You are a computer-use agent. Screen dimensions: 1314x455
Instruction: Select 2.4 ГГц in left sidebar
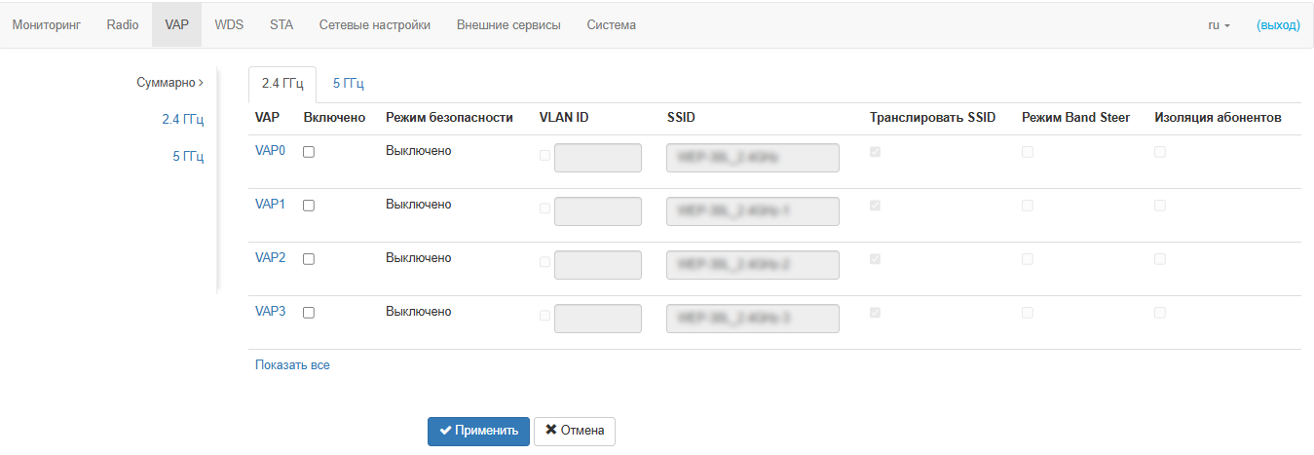[x=183, y=120]
